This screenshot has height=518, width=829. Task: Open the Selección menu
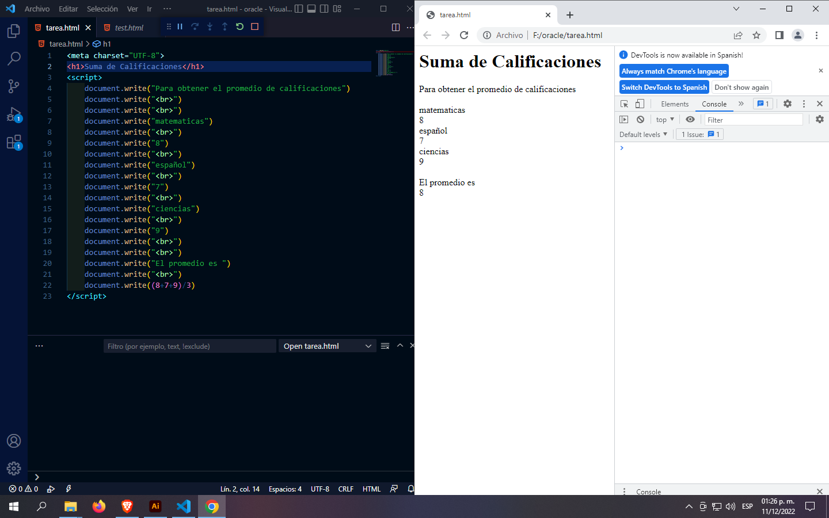click(x=102, y=9)
